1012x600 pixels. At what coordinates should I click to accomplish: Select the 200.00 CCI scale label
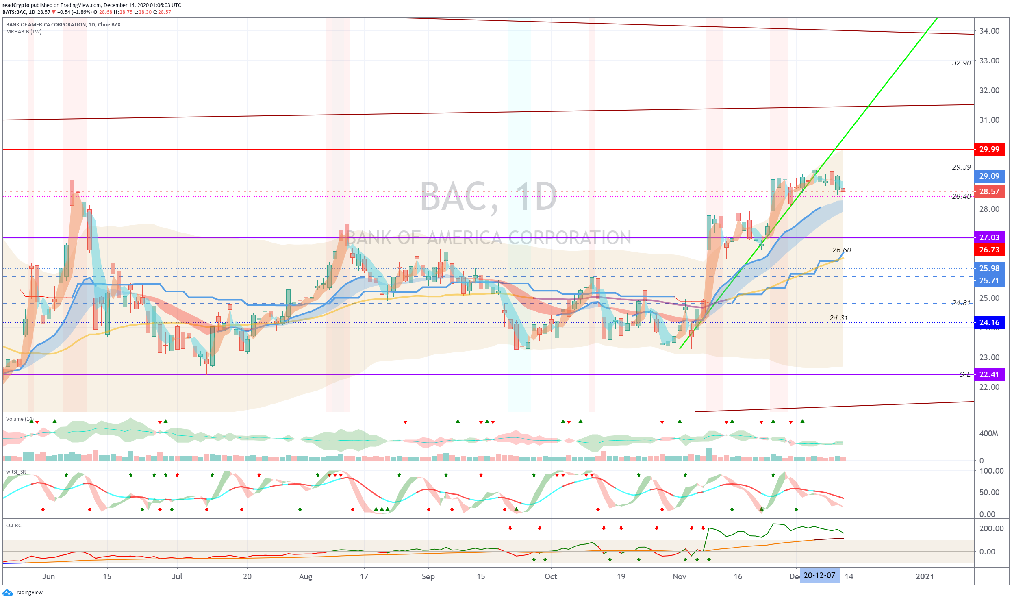991,528
